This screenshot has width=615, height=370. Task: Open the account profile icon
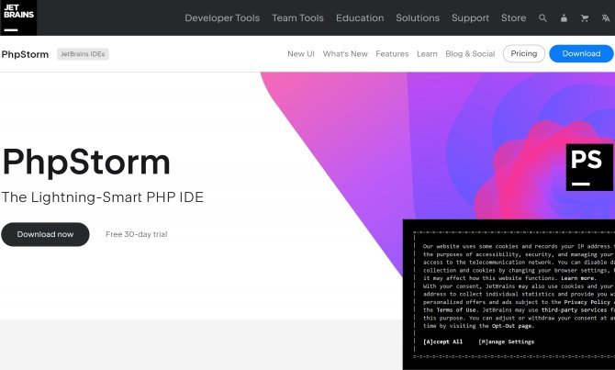coord(564,18)
